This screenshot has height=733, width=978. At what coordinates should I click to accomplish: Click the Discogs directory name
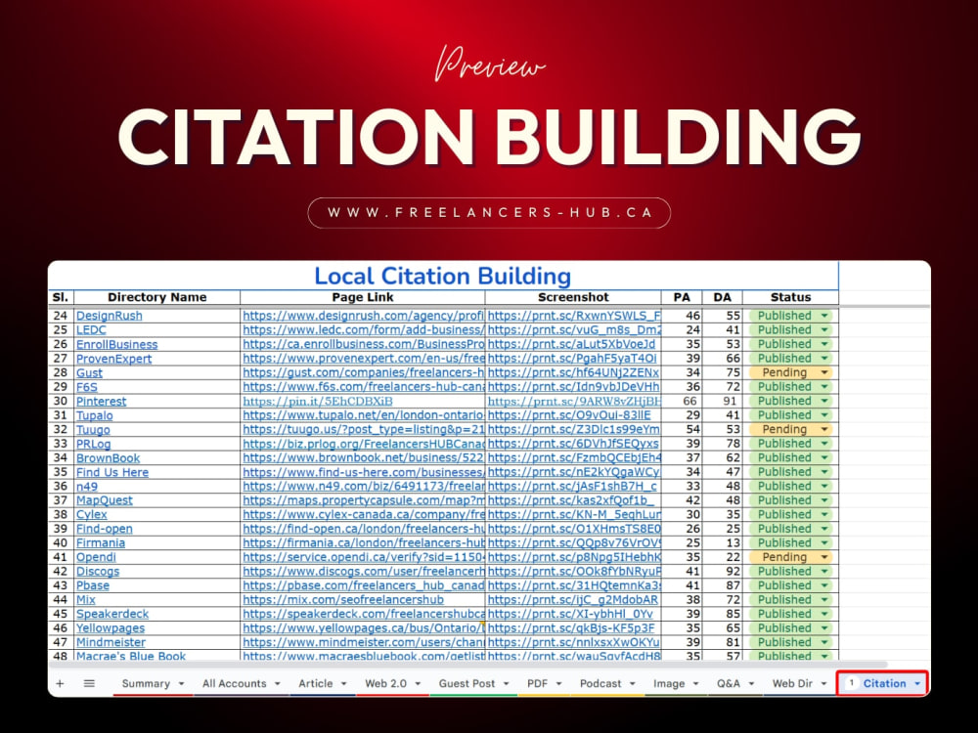97,572
